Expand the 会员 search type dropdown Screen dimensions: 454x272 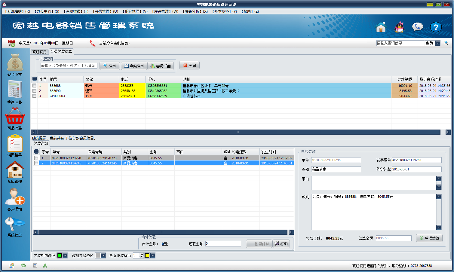tap(438, 43)
